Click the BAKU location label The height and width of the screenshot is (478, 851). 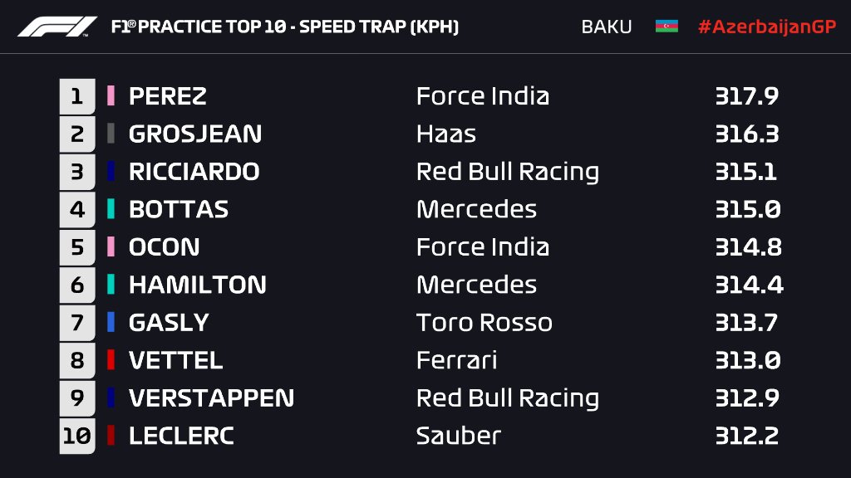606,27
